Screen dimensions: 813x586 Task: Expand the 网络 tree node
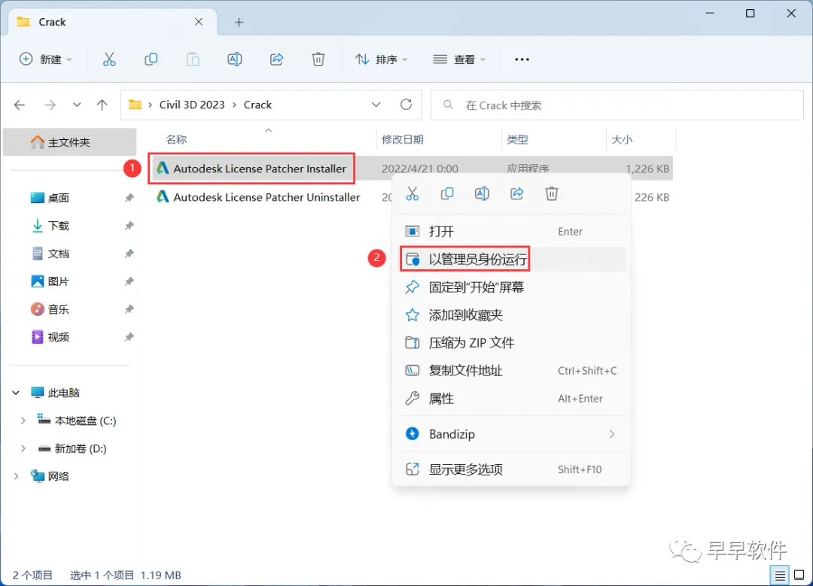16,476
